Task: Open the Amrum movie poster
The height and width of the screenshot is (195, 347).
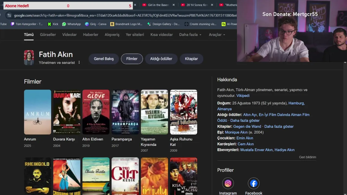Action: 37,112
